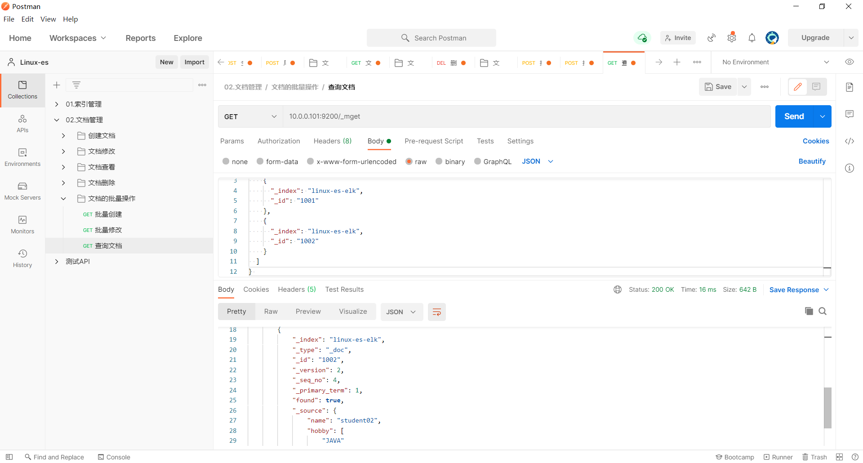
Task: Click the notifications bell icon
Action: (x=752, y=38)
